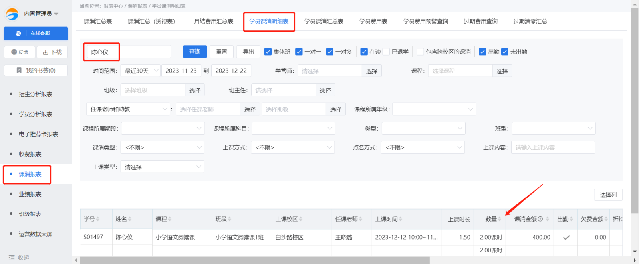Open 收费报表 in the sidebar
This screenshot has width=639, height=264.
point(30,154)
